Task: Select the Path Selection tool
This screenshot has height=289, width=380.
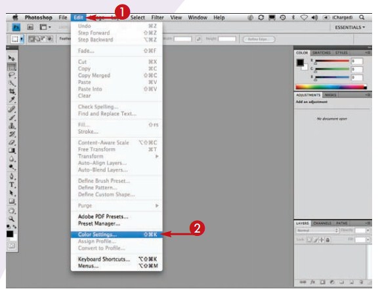Action: coord(12,193)
